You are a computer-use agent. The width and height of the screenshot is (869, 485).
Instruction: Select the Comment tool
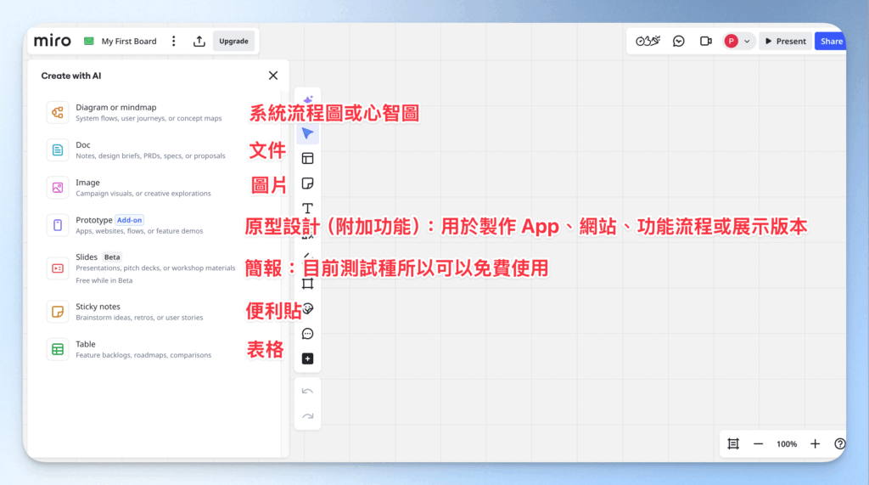pyautogui.click(x=307, y=334)
